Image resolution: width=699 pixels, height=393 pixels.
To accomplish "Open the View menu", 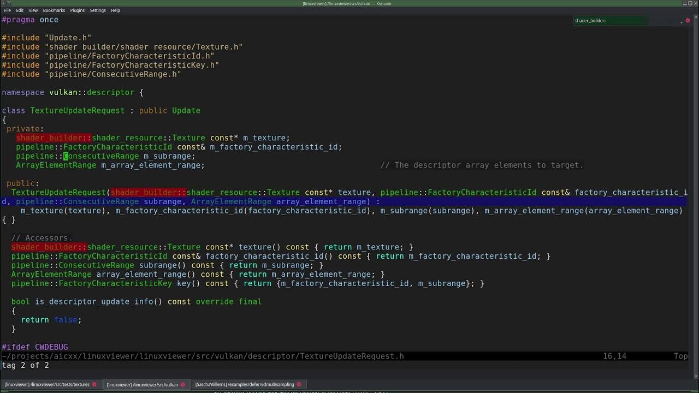I will (33, 10).
